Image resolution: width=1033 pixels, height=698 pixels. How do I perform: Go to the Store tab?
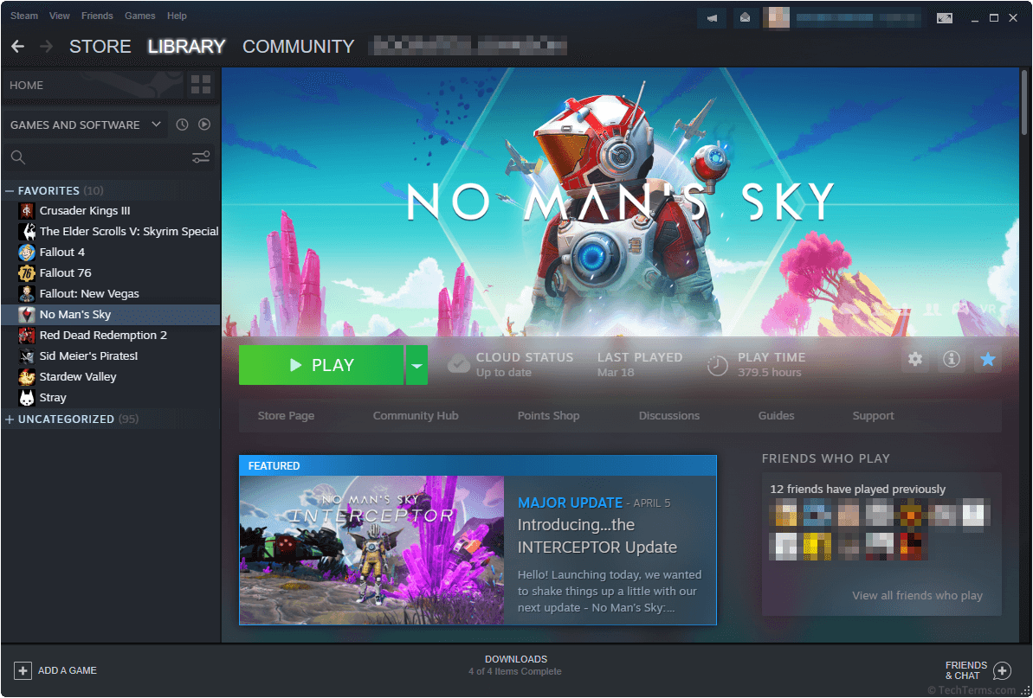100,46
